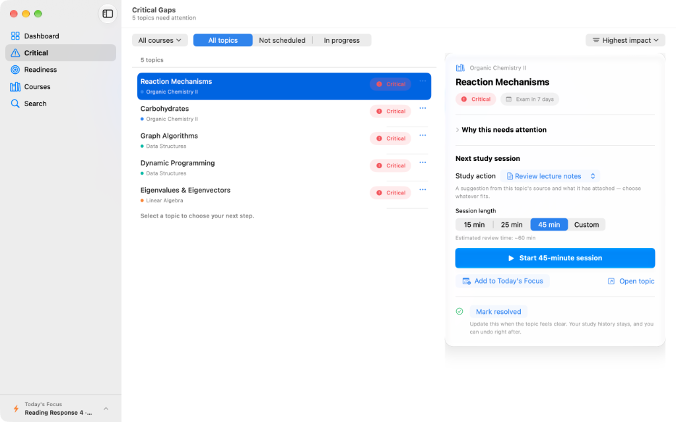Expand Why this needs attention section
The width and height of the screenshot is (676, 422).
(501, 130)
